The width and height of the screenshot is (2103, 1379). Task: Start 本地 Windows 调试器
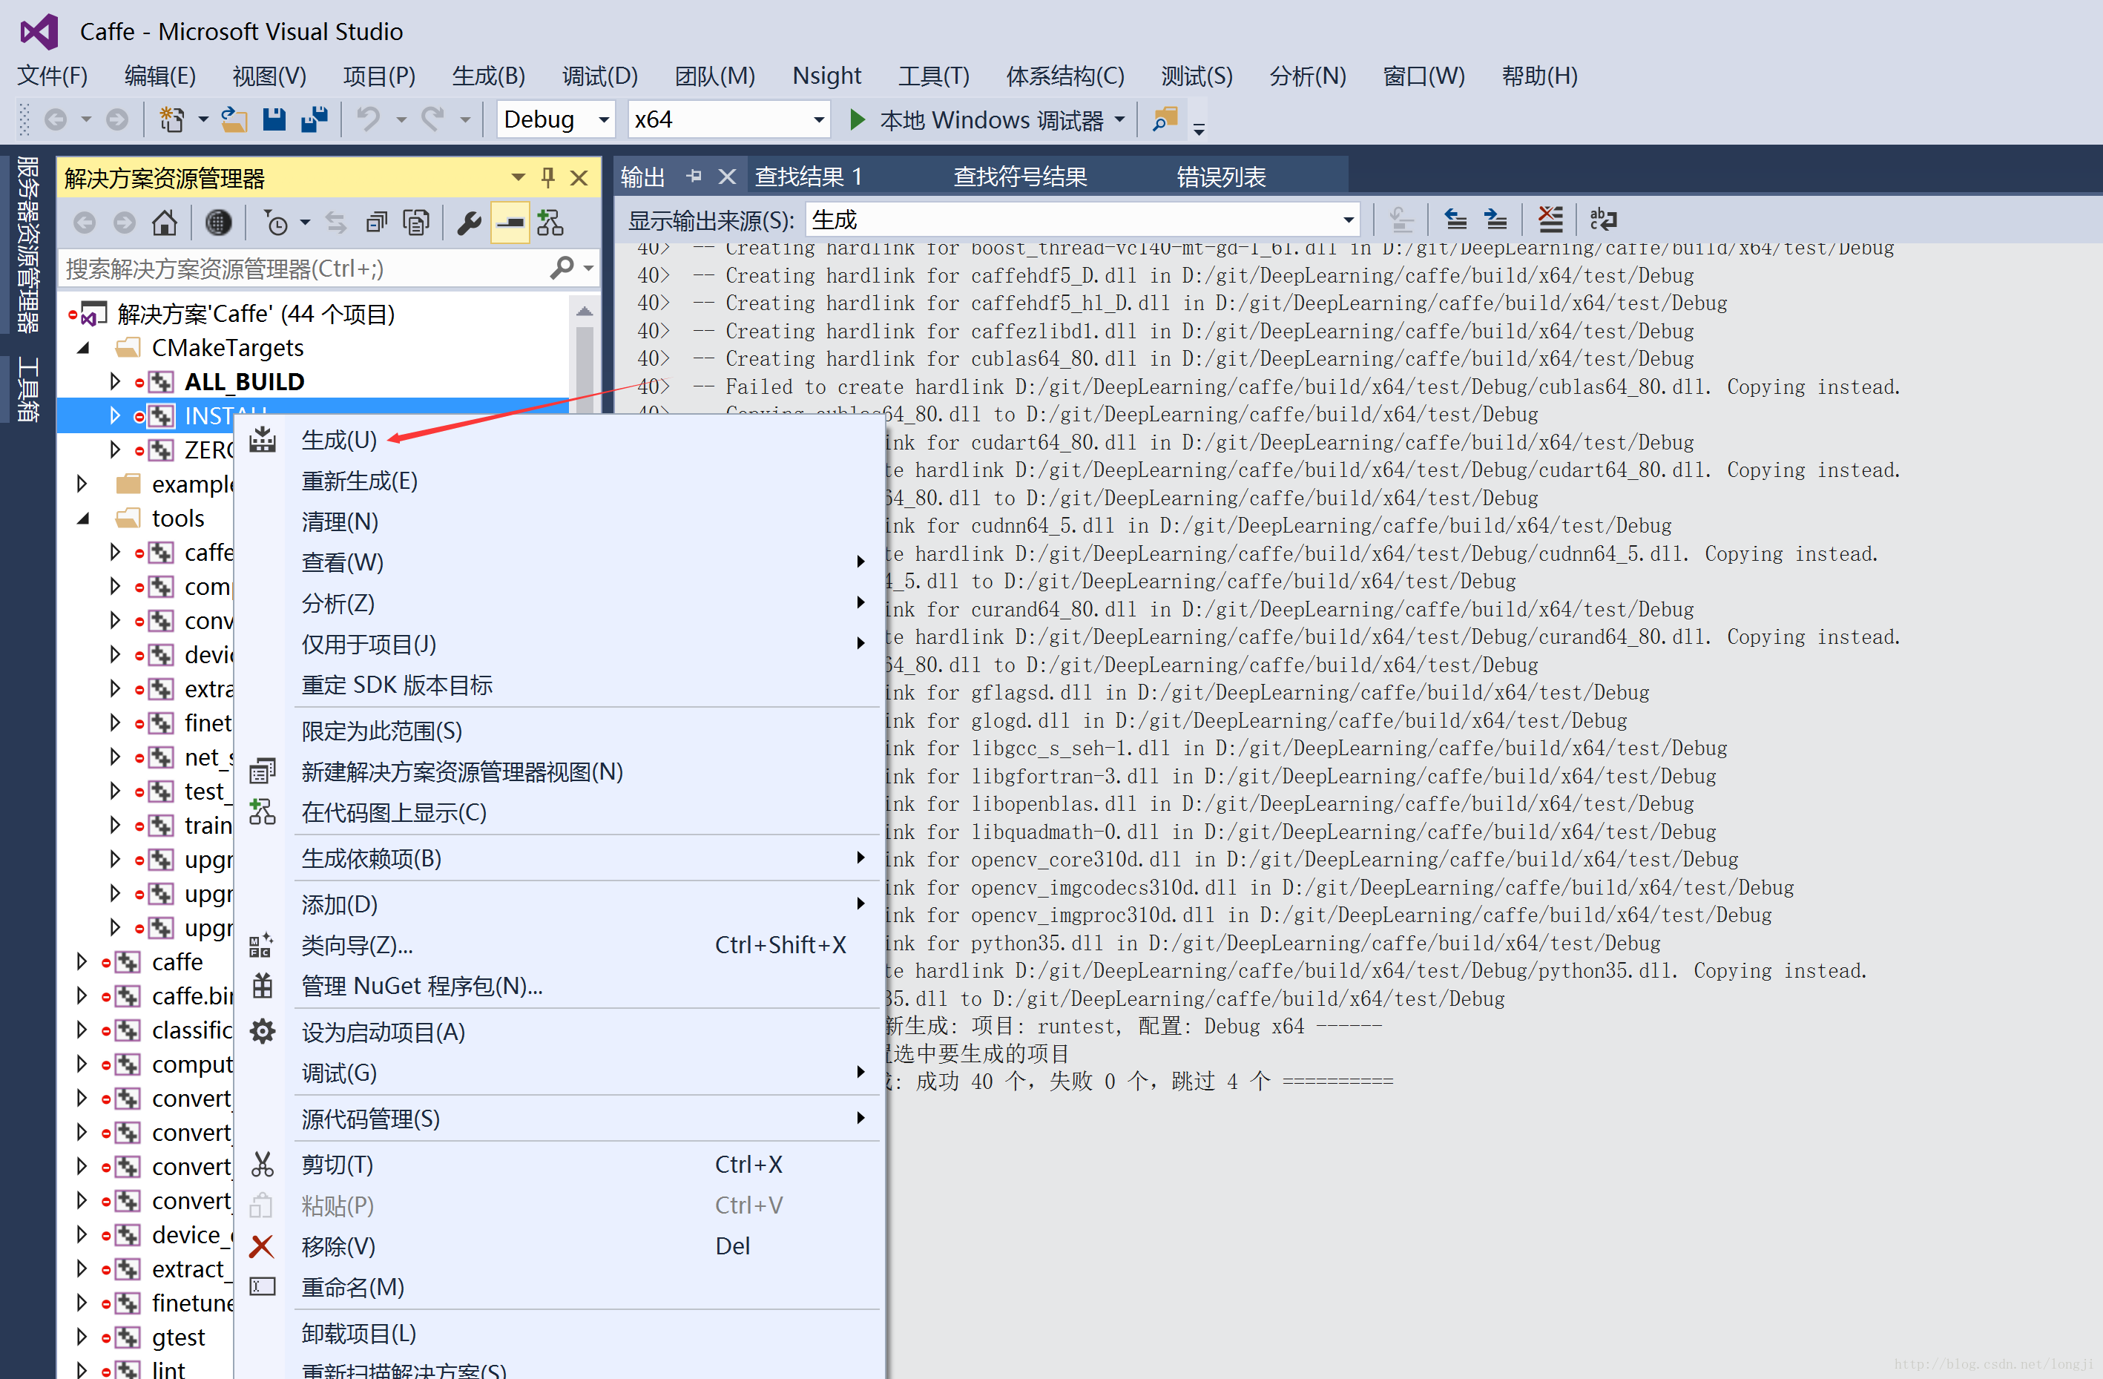pos(976,119)
